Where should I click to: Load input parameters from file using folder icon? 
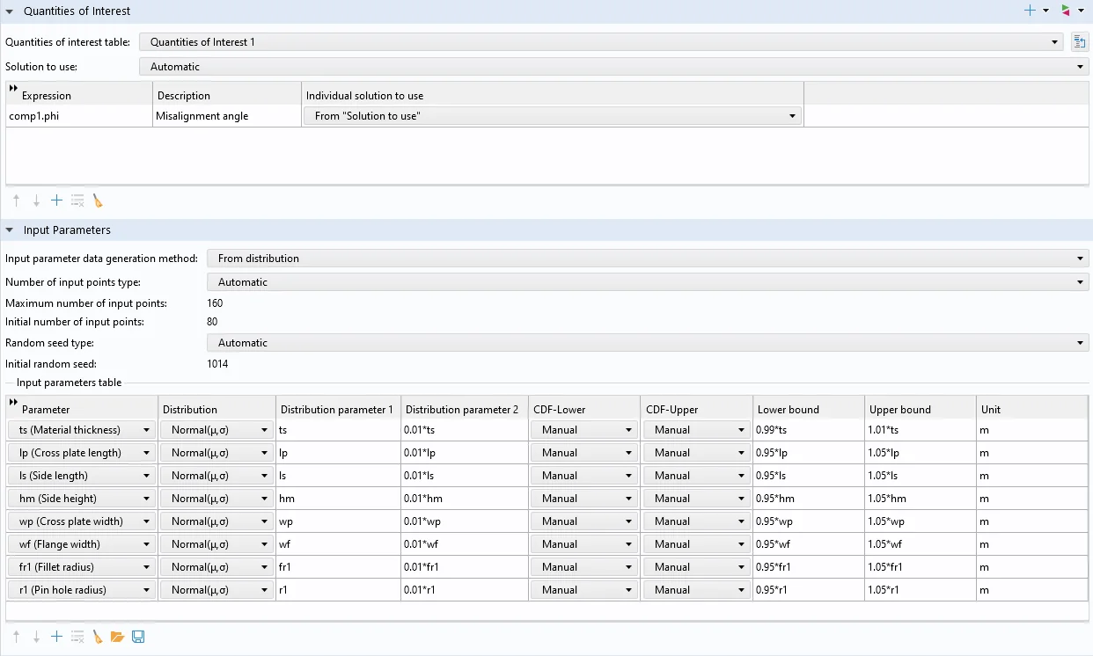point(117,637)
